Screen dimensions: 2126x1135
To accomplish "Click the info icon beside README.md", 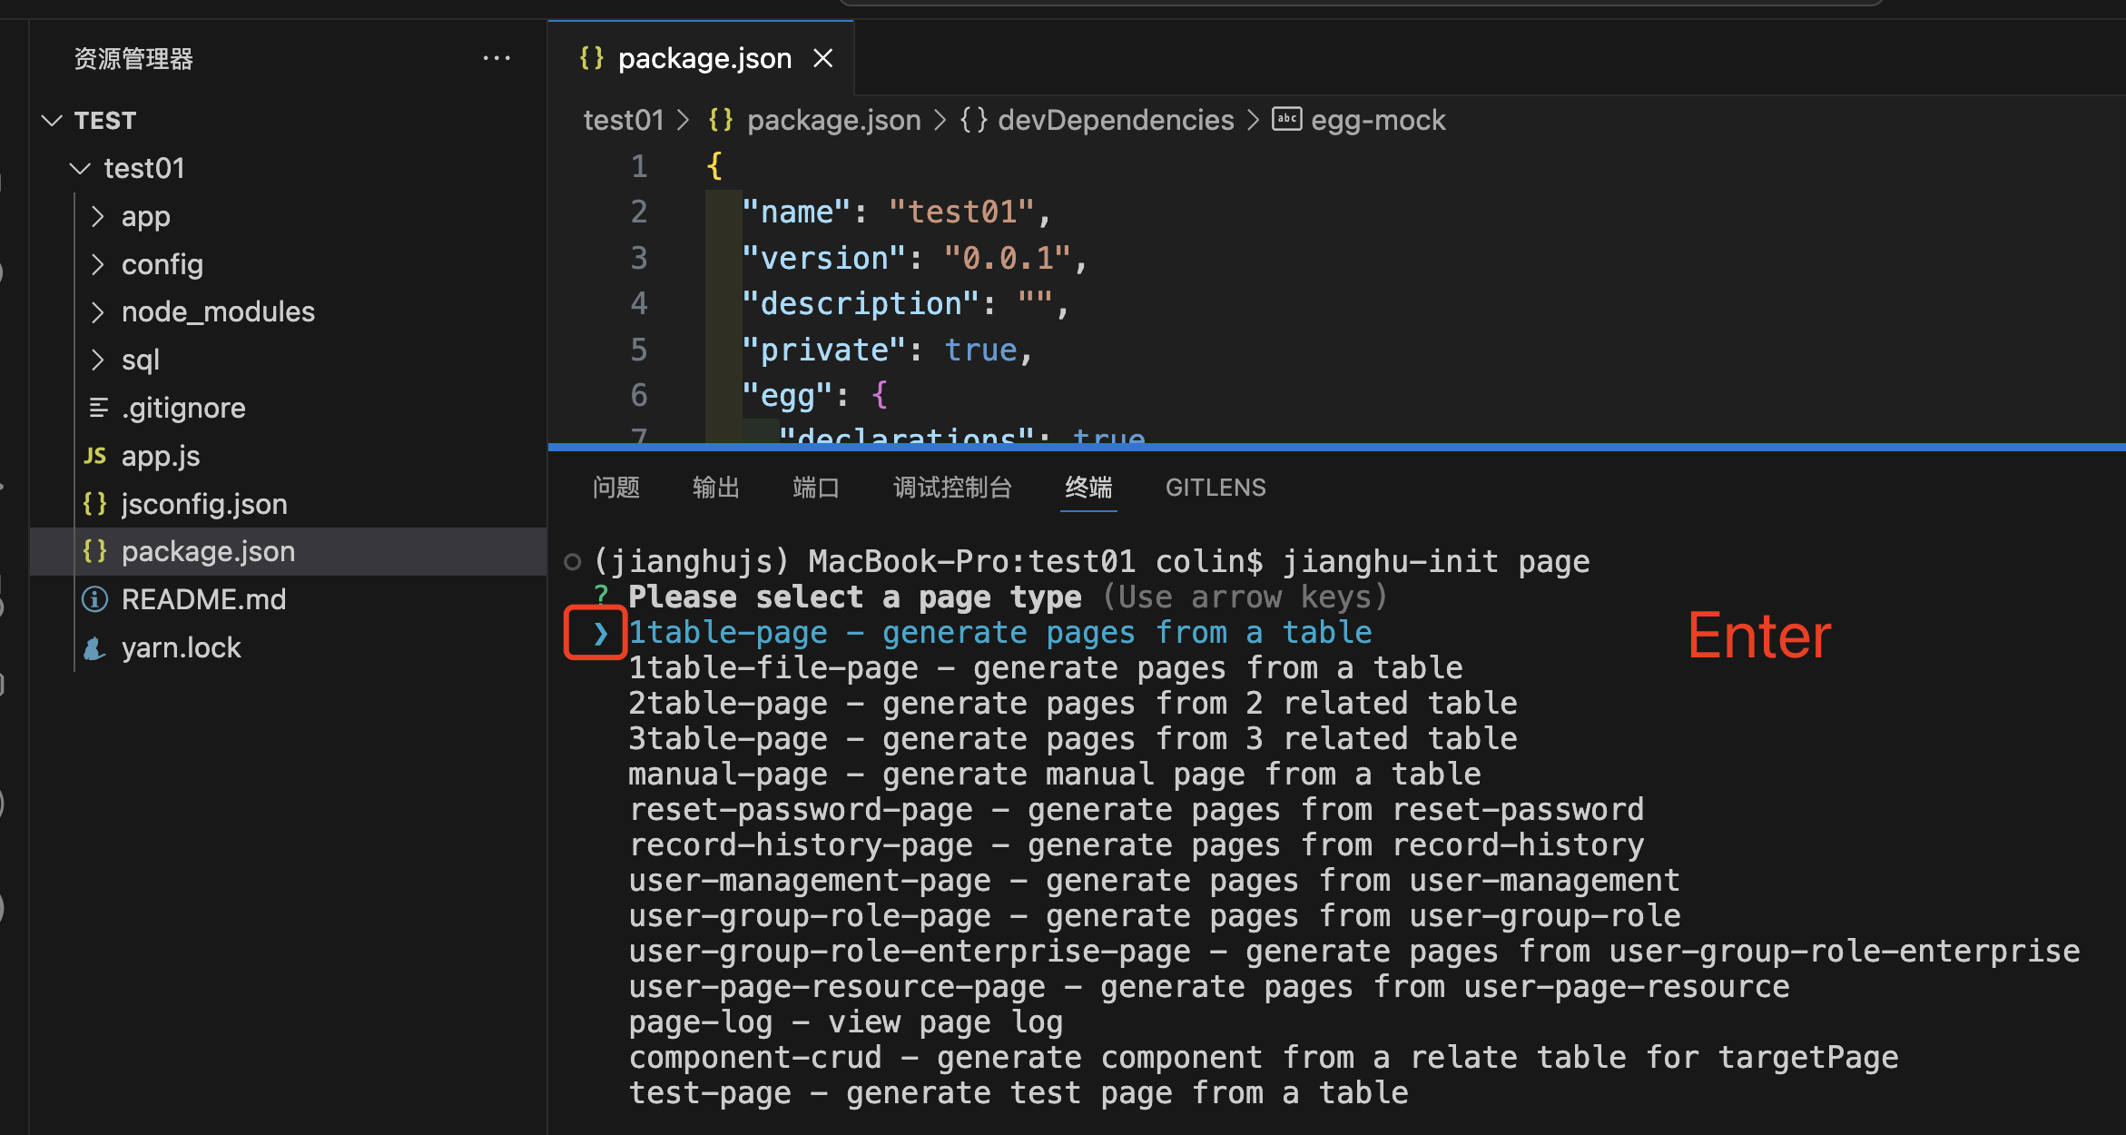I will click(x=94, y=598).
